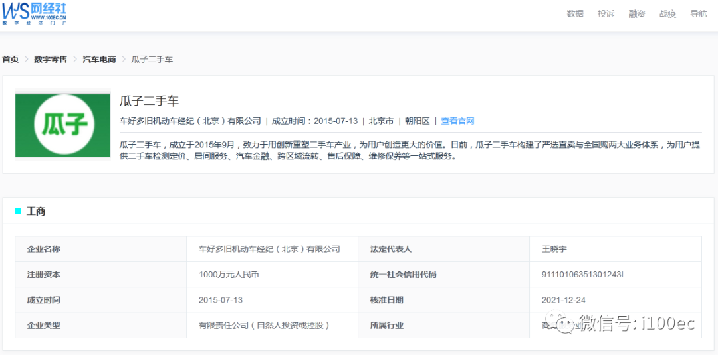
Task: Click 朝阳区 in company header
Action: pos(417,121)
